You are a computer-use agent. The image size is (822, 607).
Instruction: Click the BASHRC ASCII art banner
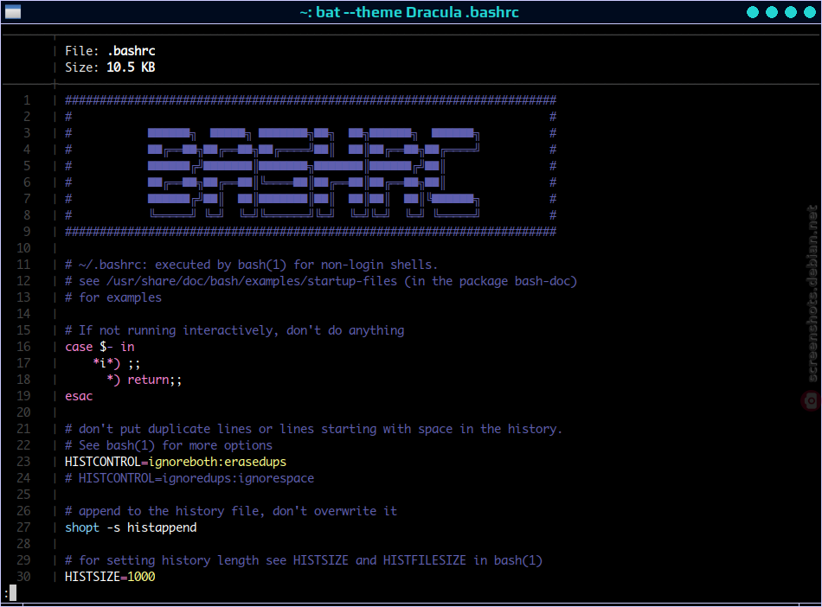313,172
